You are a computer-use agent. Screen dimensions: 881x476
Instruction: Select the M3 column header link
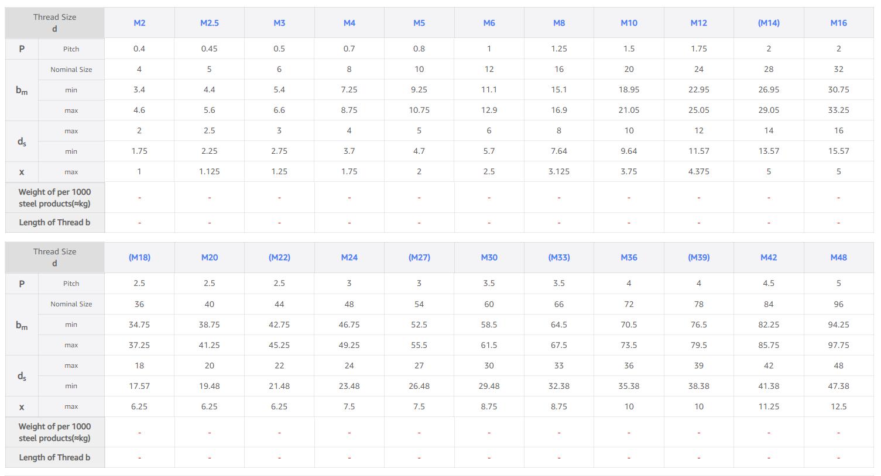tap(279, 23)
